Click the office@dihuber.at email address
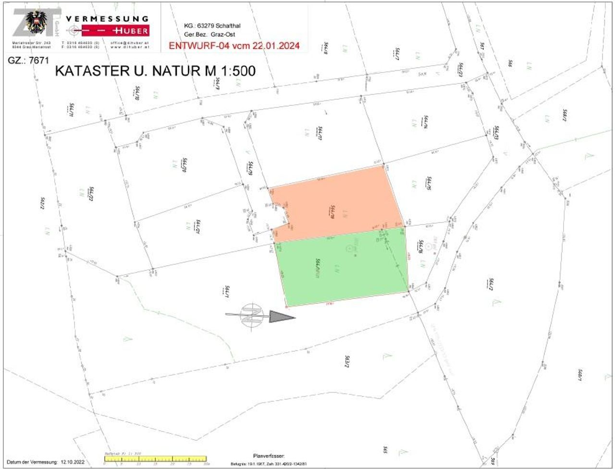This screenshot has width=615, height=469. pos(129,43)
